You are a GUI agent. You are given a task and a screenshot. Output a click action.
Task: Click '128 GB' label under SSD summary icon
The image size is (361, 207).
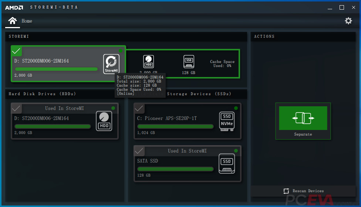tap(189, 73)
